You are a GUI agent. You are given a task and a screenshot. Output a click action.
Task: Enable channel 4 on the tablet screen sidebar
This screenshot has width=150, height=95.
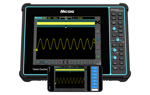[x=98, y=56]
